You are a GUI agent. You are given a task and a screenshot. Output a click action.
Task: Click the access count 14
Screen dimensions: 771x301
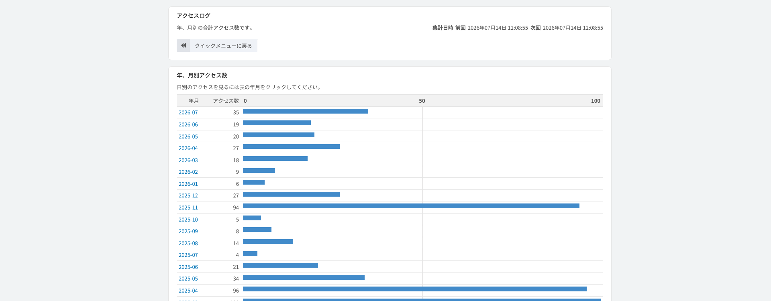click(236, 244)
